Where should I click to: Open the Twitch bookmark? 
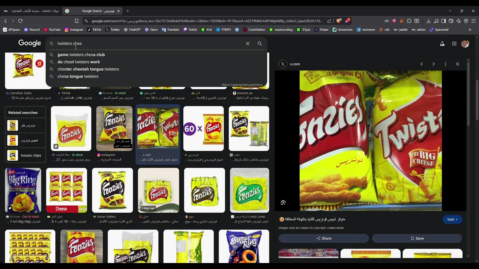190,30
